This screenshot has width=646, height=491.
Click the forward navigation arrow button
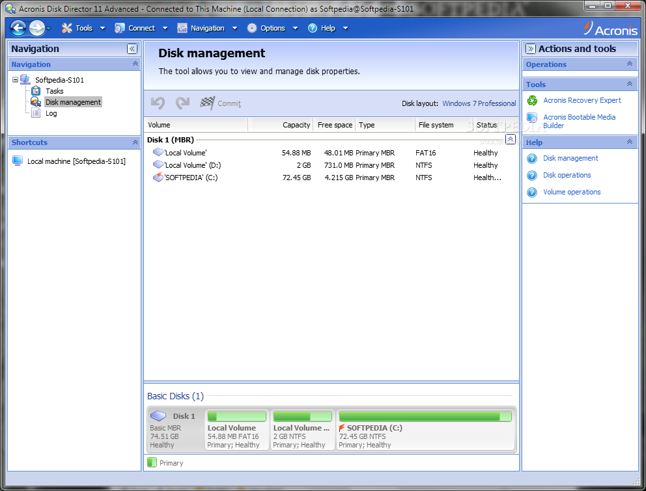tap(36, 28)
